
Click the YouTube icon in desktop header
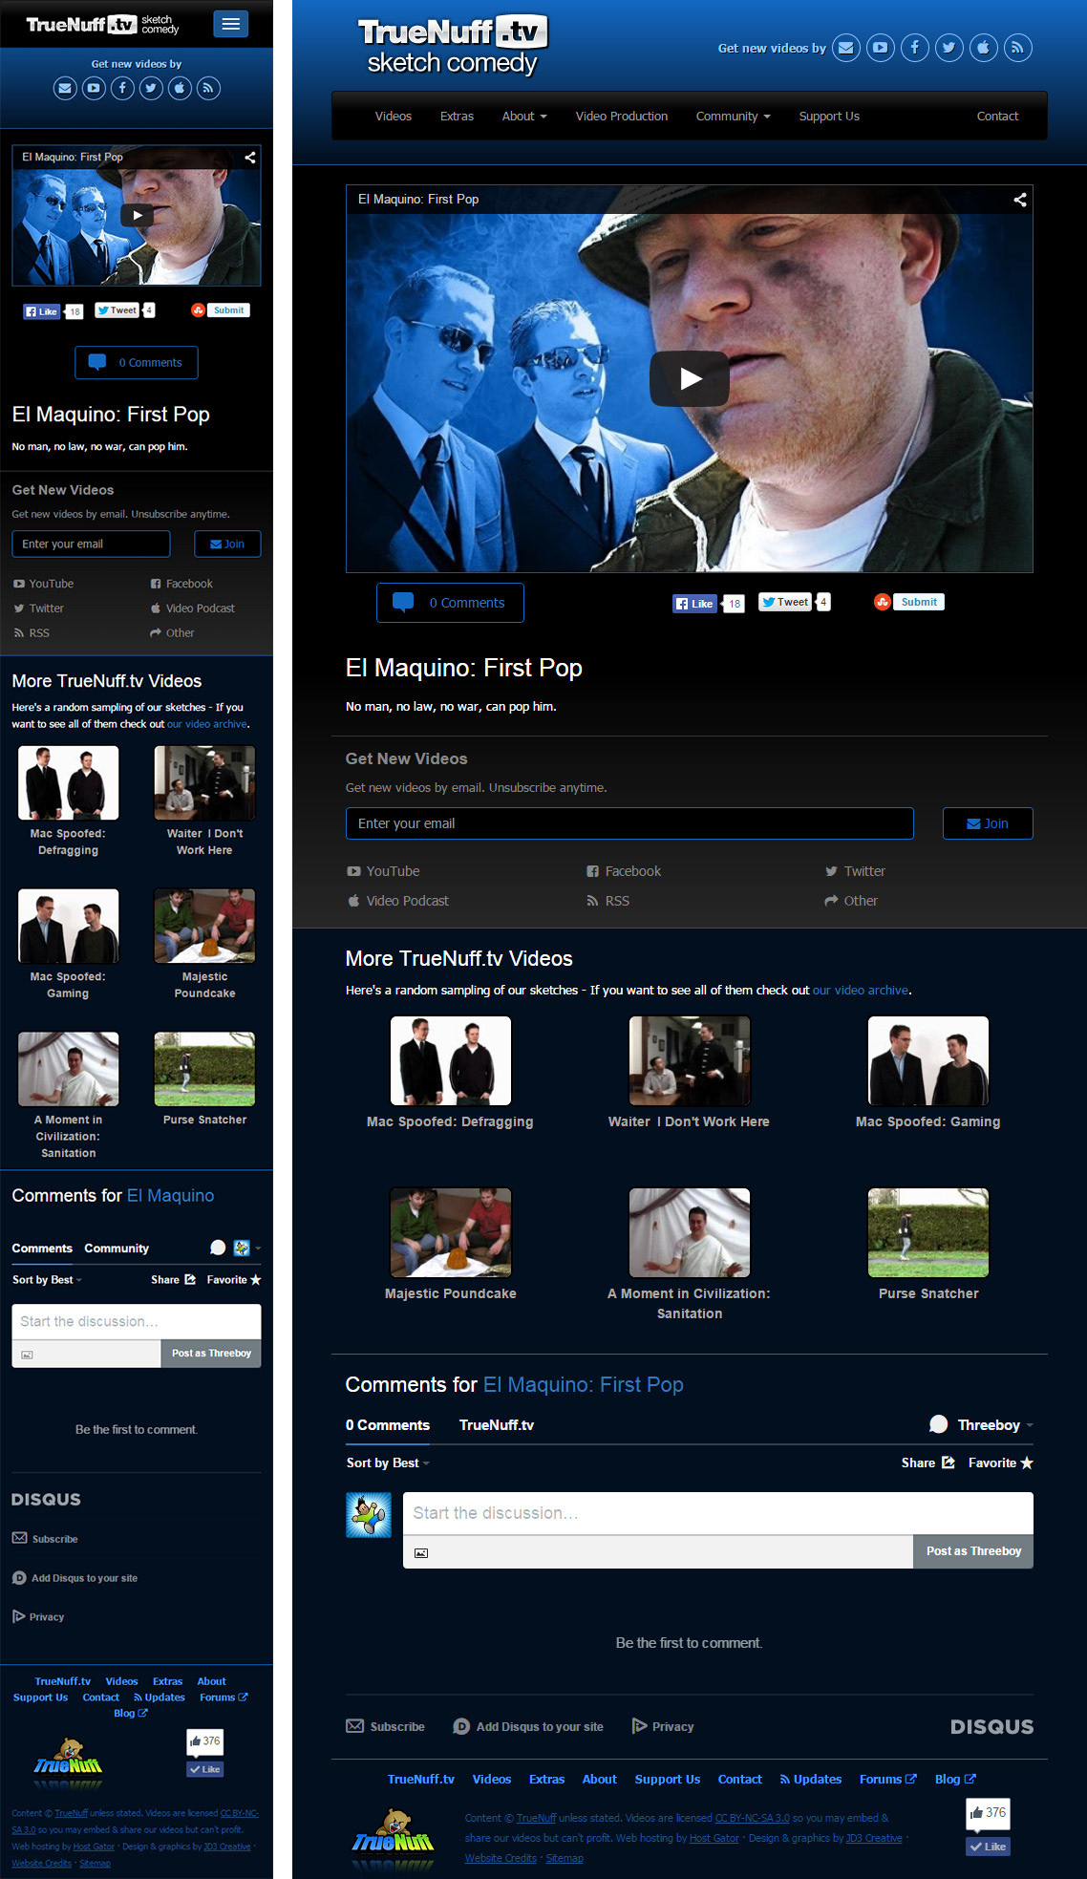880,48
